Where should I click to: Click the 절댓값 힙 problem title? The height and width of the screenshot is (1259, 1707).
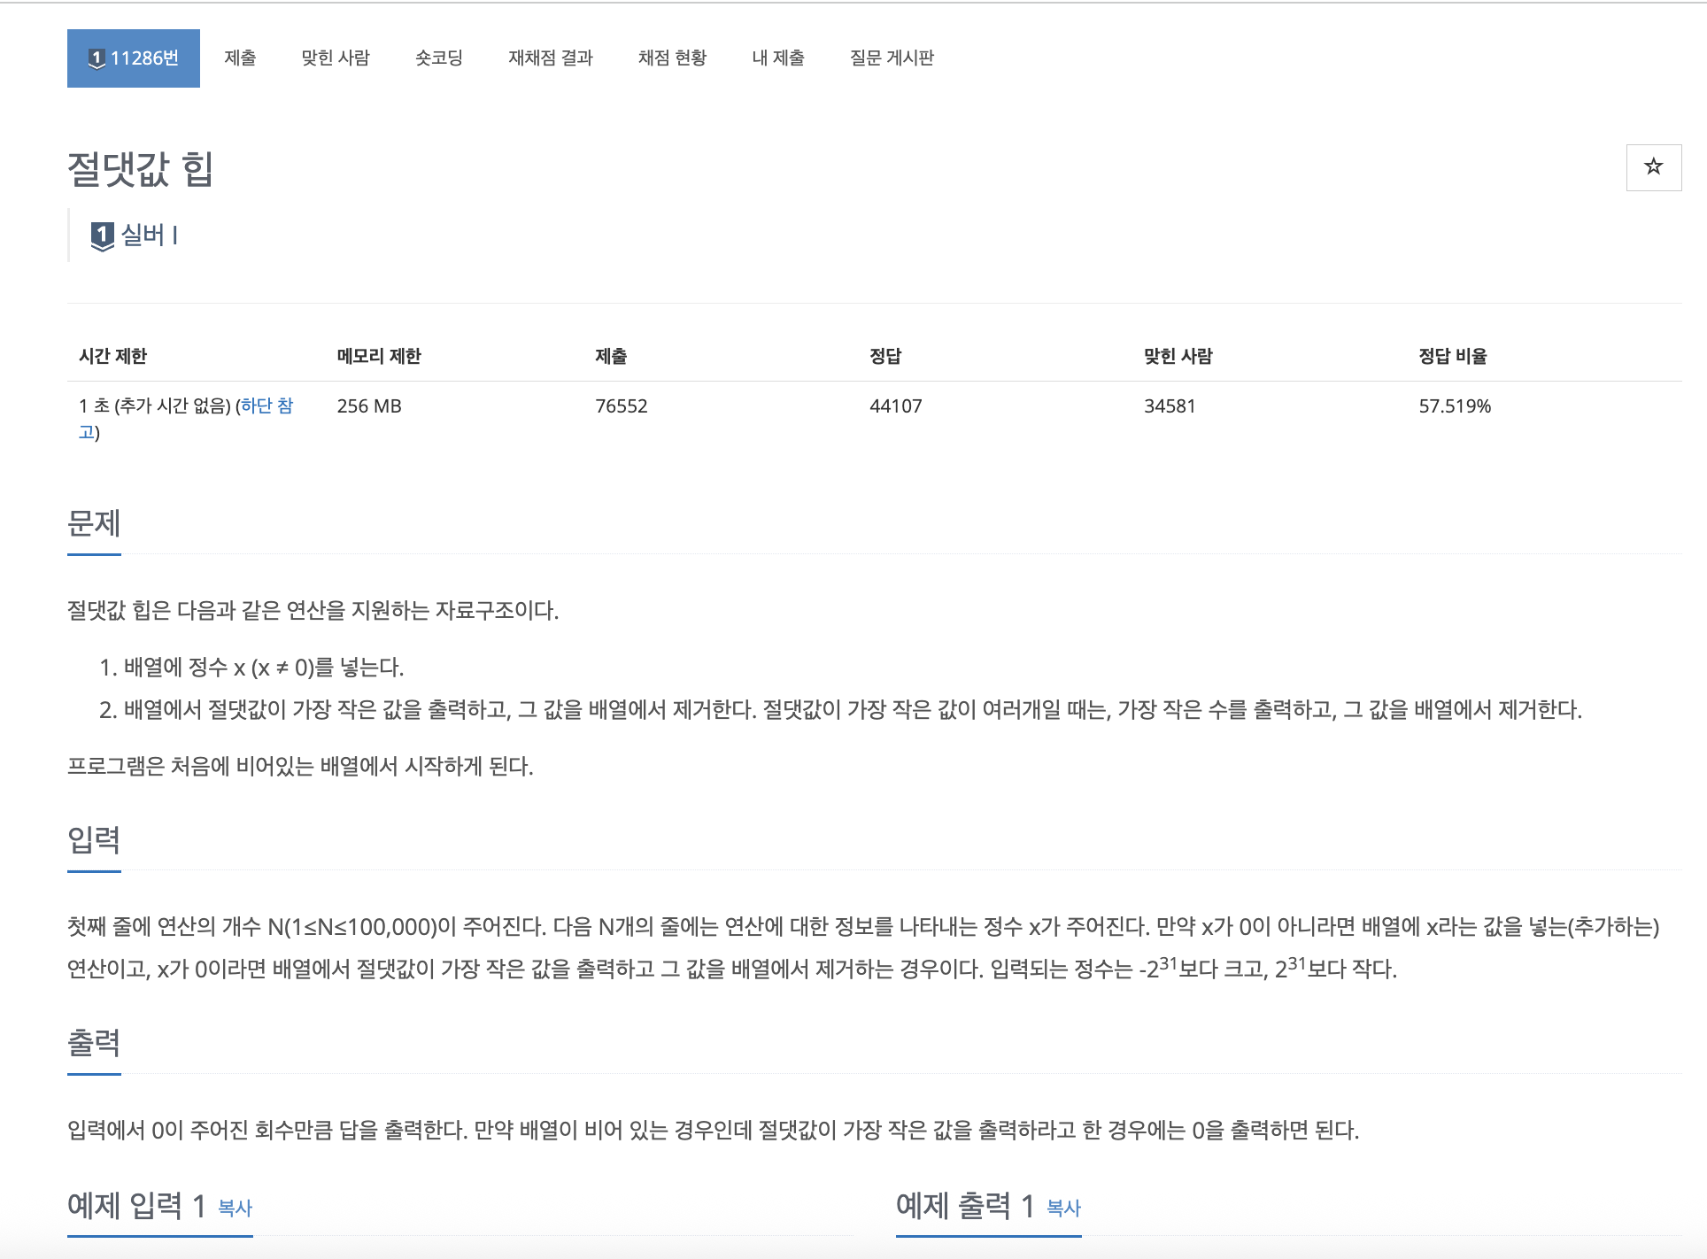pos(140,168)
